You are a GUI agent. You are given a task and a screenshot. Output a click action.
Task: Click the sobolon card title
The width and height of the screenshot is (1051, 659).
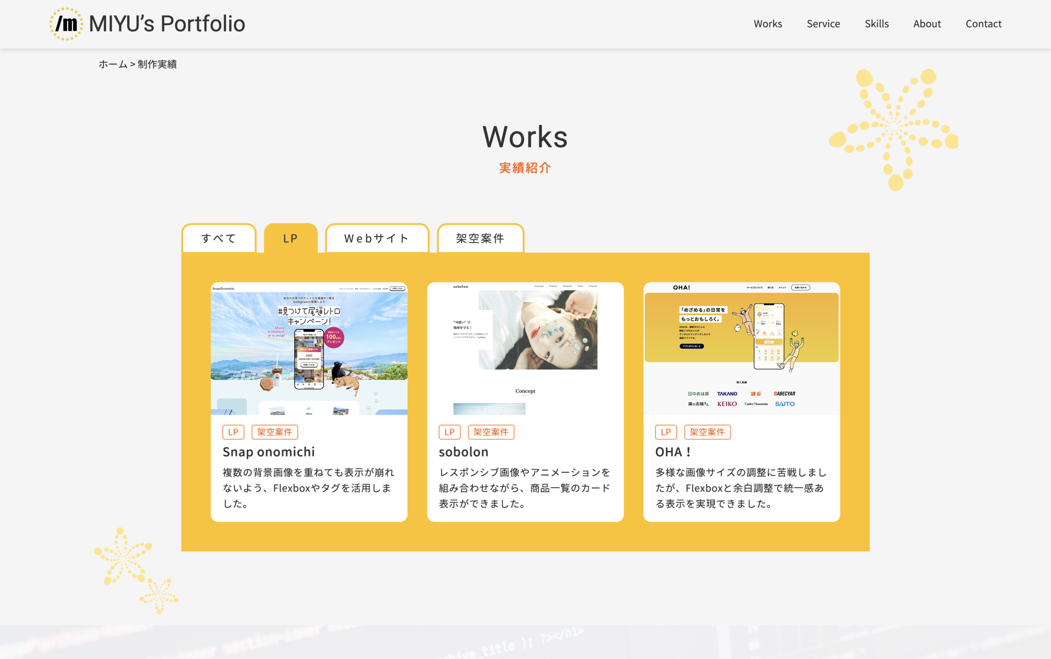(463, 452)
